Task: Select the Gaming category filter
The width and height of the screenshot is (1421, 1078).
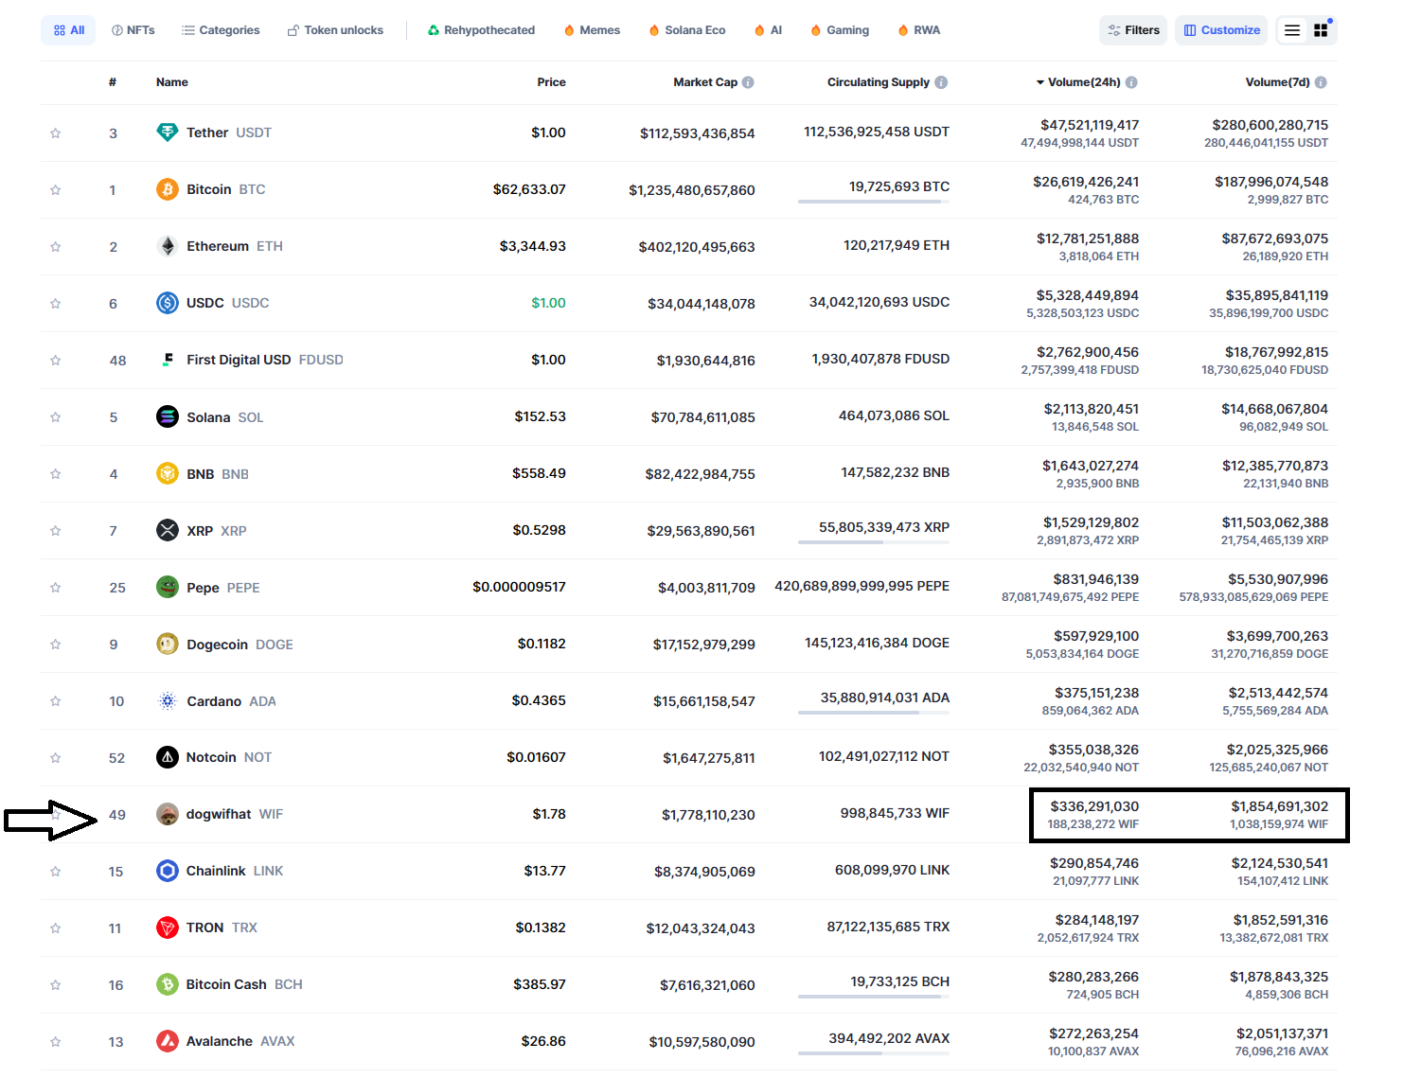Action: (840, 30)
